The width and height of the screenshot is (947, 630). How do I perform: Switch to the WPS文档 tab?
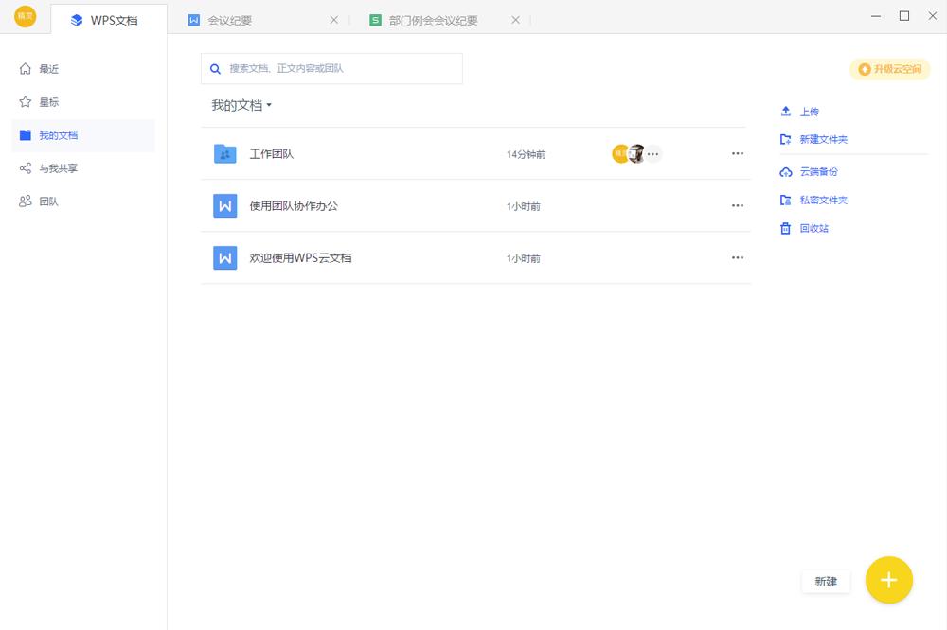pos(109,20)
